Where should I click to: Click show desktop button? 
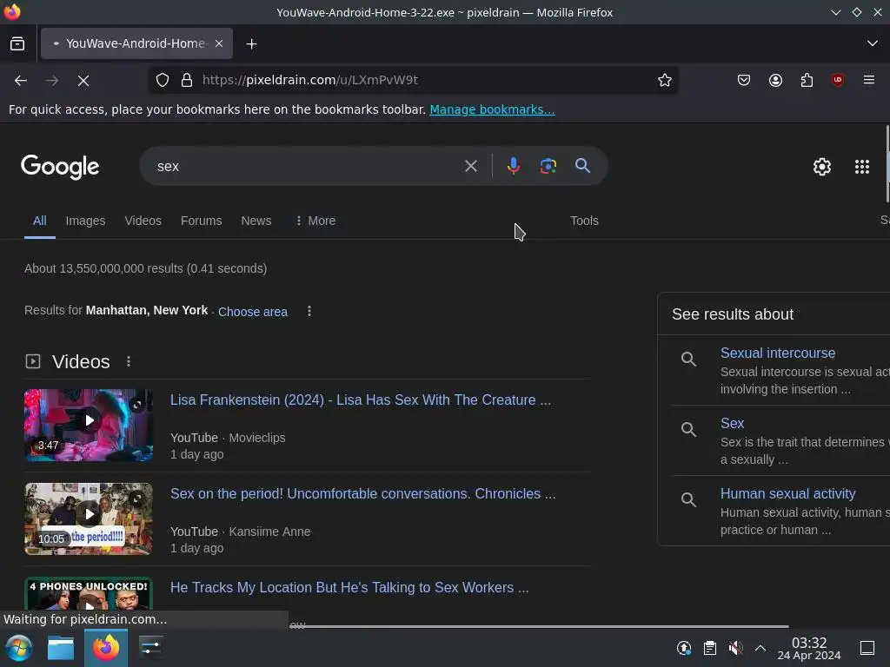click(x=867, y=648)
